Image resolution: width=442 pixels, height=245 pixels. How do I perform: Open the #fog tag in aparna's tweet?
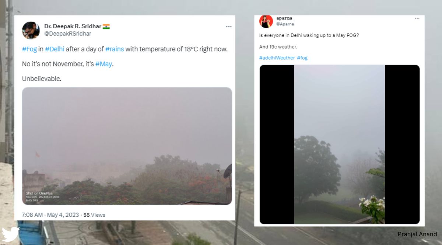tap(302, 58)
